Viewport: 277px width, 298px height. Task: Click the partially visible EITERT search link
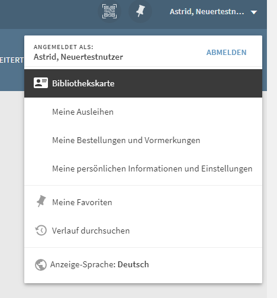click(x=12, y=60)
